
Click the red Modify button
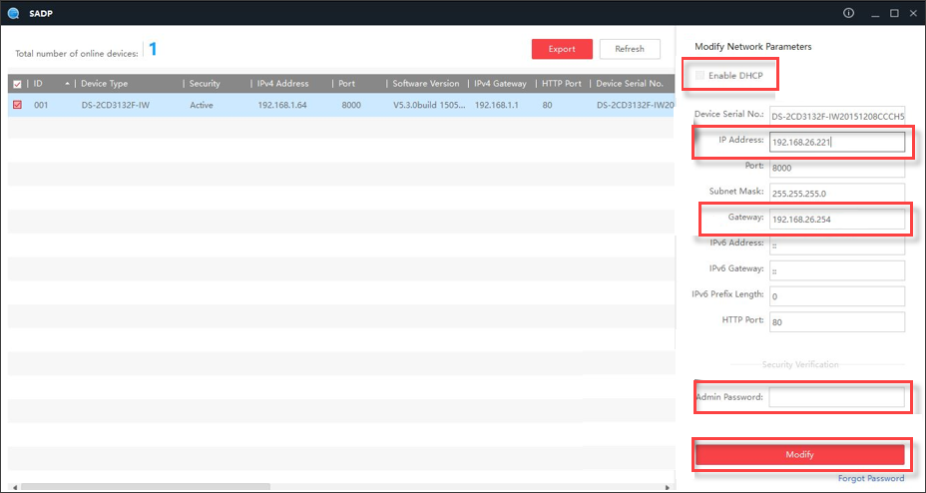tap(799, 455)
